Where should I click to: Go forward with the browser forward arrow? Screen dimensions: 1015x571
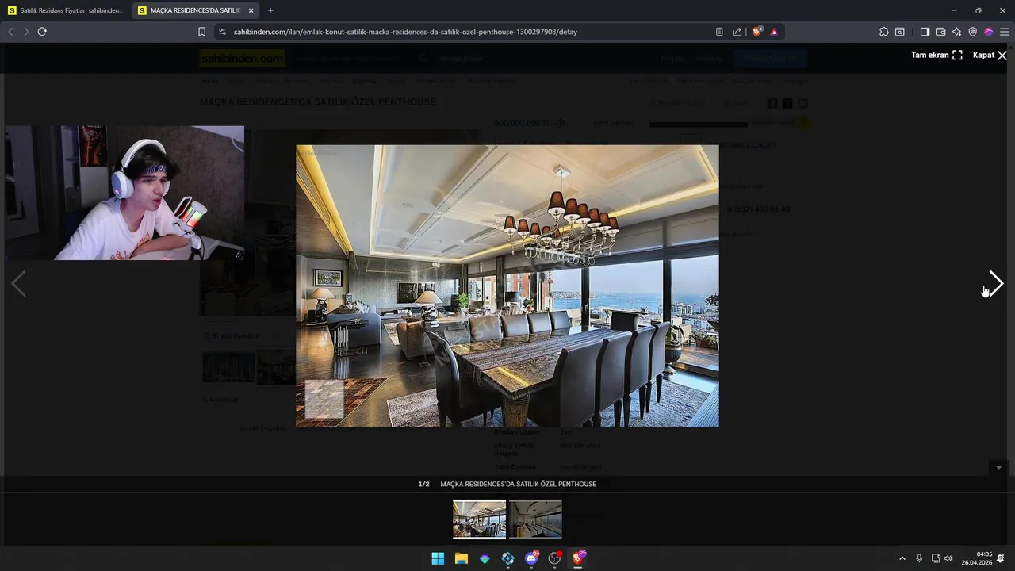click(x=25, y=32)
